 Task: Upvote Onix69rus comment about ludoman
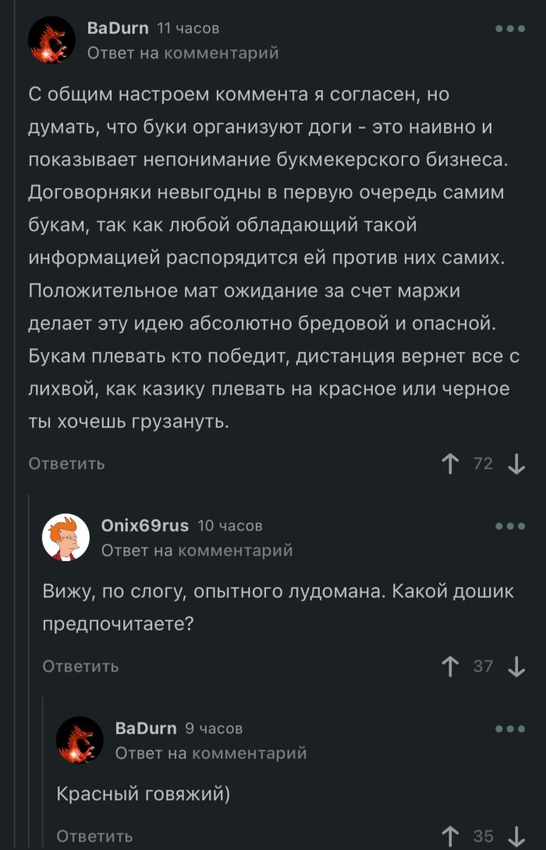click(450, 667)
